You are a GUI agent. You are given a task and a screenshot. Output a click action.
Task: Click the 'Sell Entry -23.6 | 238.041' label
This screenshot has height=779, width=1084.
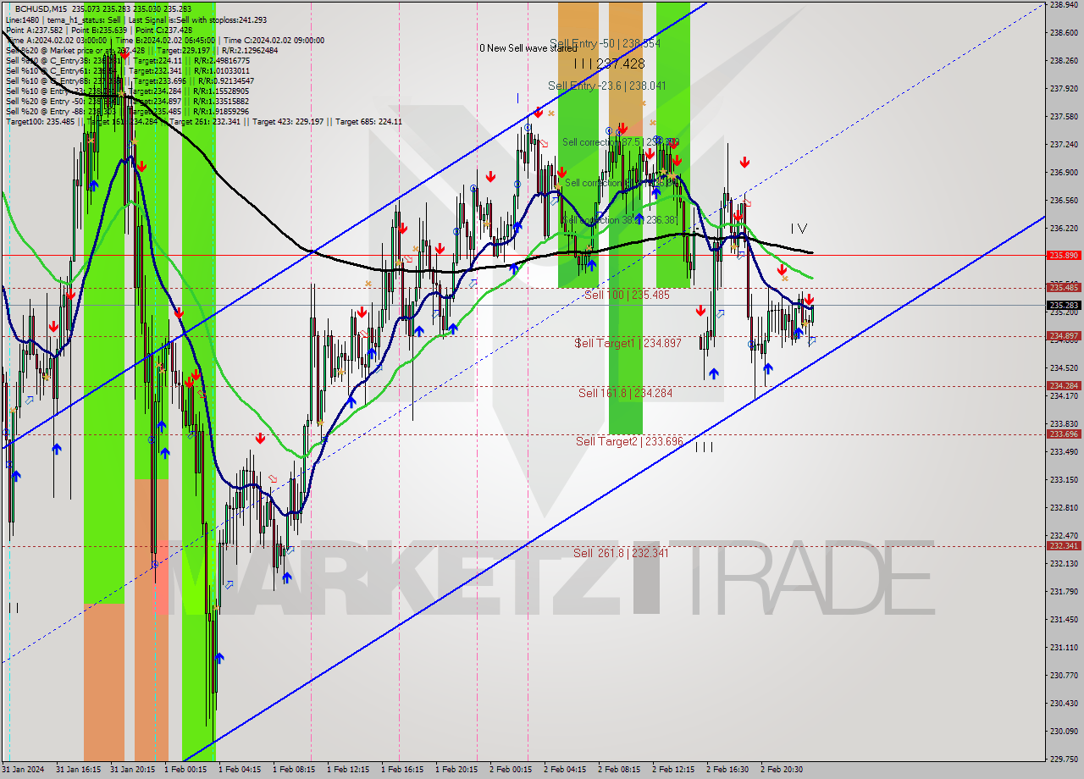tap(607, 86)
